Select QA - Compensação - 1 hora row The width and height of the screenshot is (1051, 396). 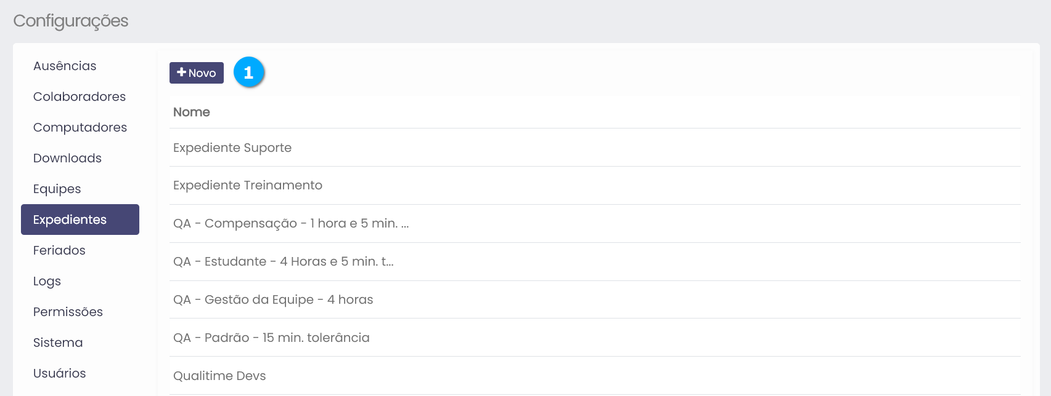(x=291, y=223)
